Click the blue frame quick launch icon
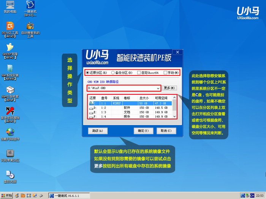Viewport: 266px width, 199px height. coord(29,196)
